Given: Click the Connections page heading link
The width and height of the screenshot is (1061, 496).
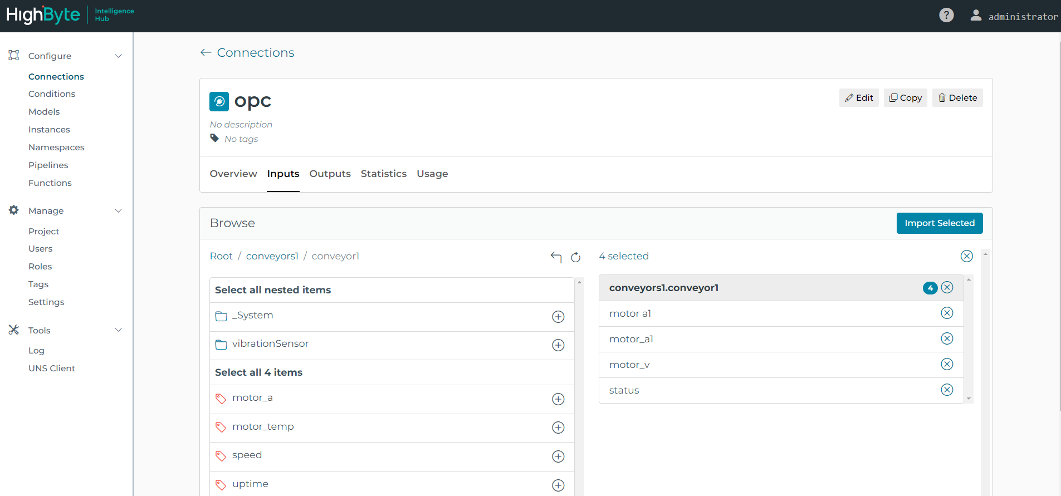Looking at the screenshot, I should [256, 52].
